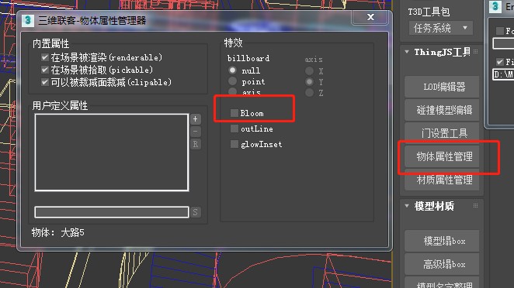The width and height of the screenshot is (514, 288).
Task: Click the S button next to input field
Action: (x=196, y=212)
